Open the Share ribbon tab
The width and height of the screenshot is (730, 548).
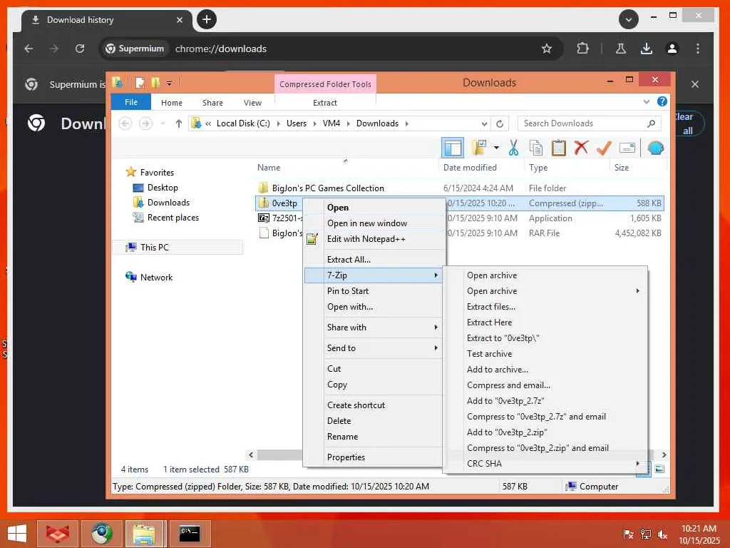coord(212,103)
